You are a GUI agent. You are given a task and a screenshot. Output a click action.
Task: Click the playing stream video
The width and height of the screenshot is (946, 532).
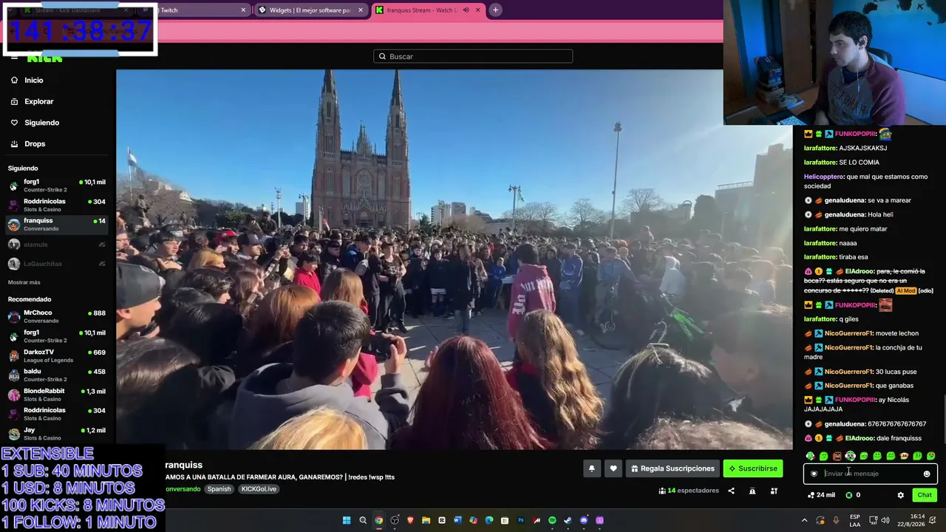click(454, 259)
